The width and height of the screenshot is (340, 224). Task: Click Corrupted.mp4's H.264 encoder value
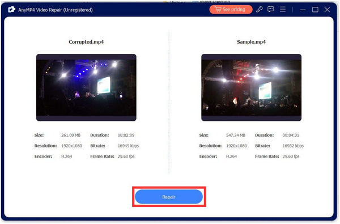[x=66, y=157]
